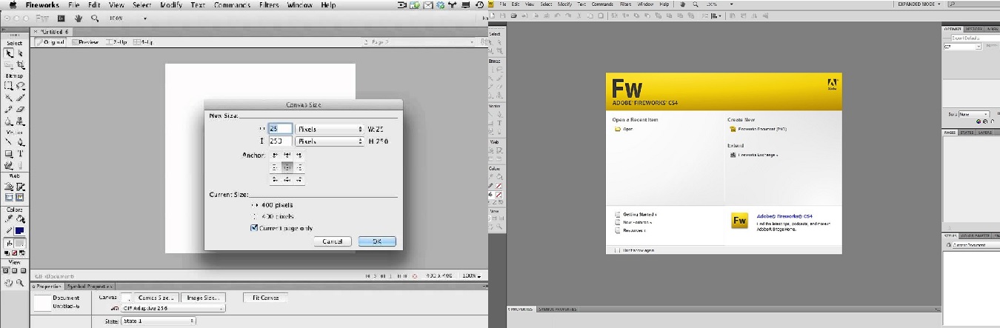1000x328 pixels.
Task: Pick the Slice tool in Web section
Action: pos(20,186)
